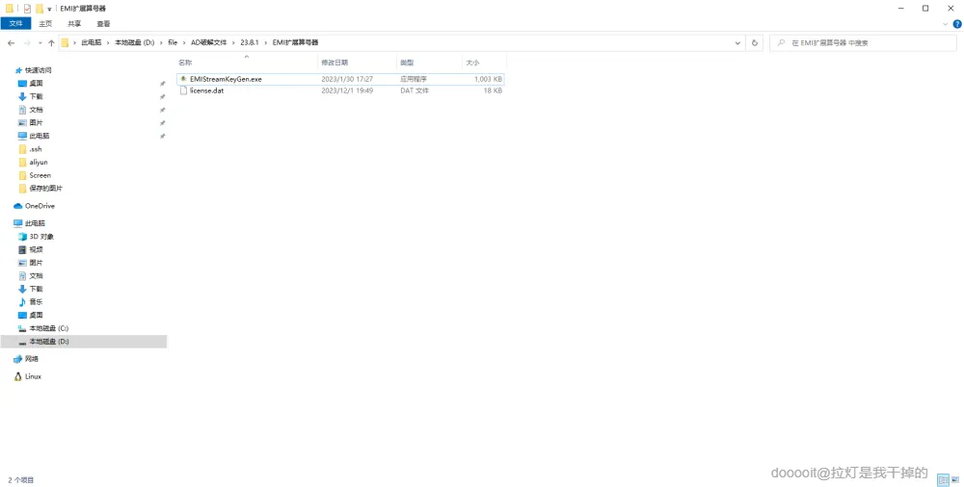
Task: Click the .ssh folder icon
Action: pos(23,149)
